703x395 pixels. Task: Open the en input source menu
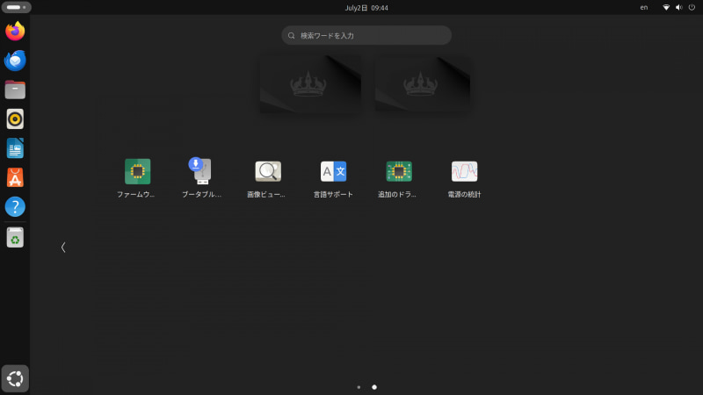coord(644,8)
